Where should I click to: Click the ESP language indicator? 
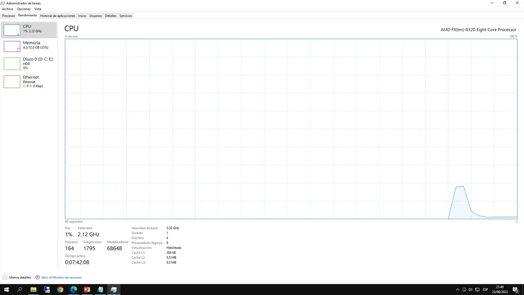[486, 290]
